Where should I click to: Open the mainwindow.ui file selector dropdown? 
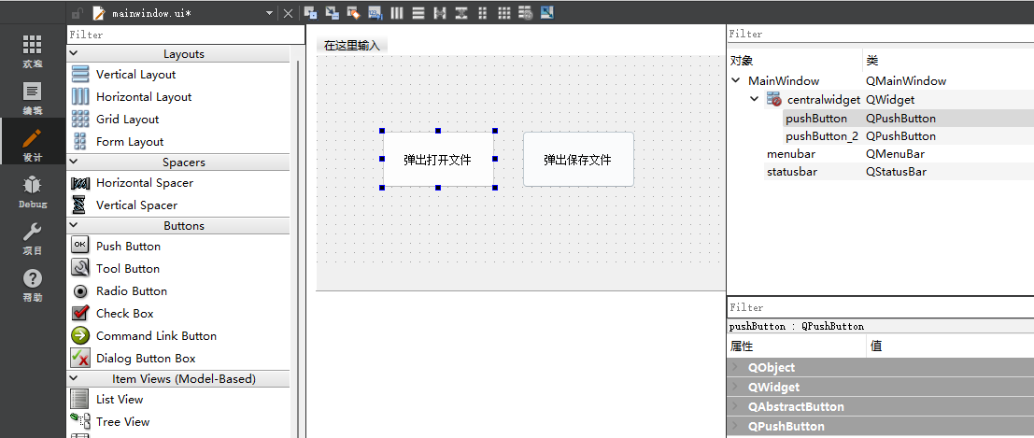point(269,13)
